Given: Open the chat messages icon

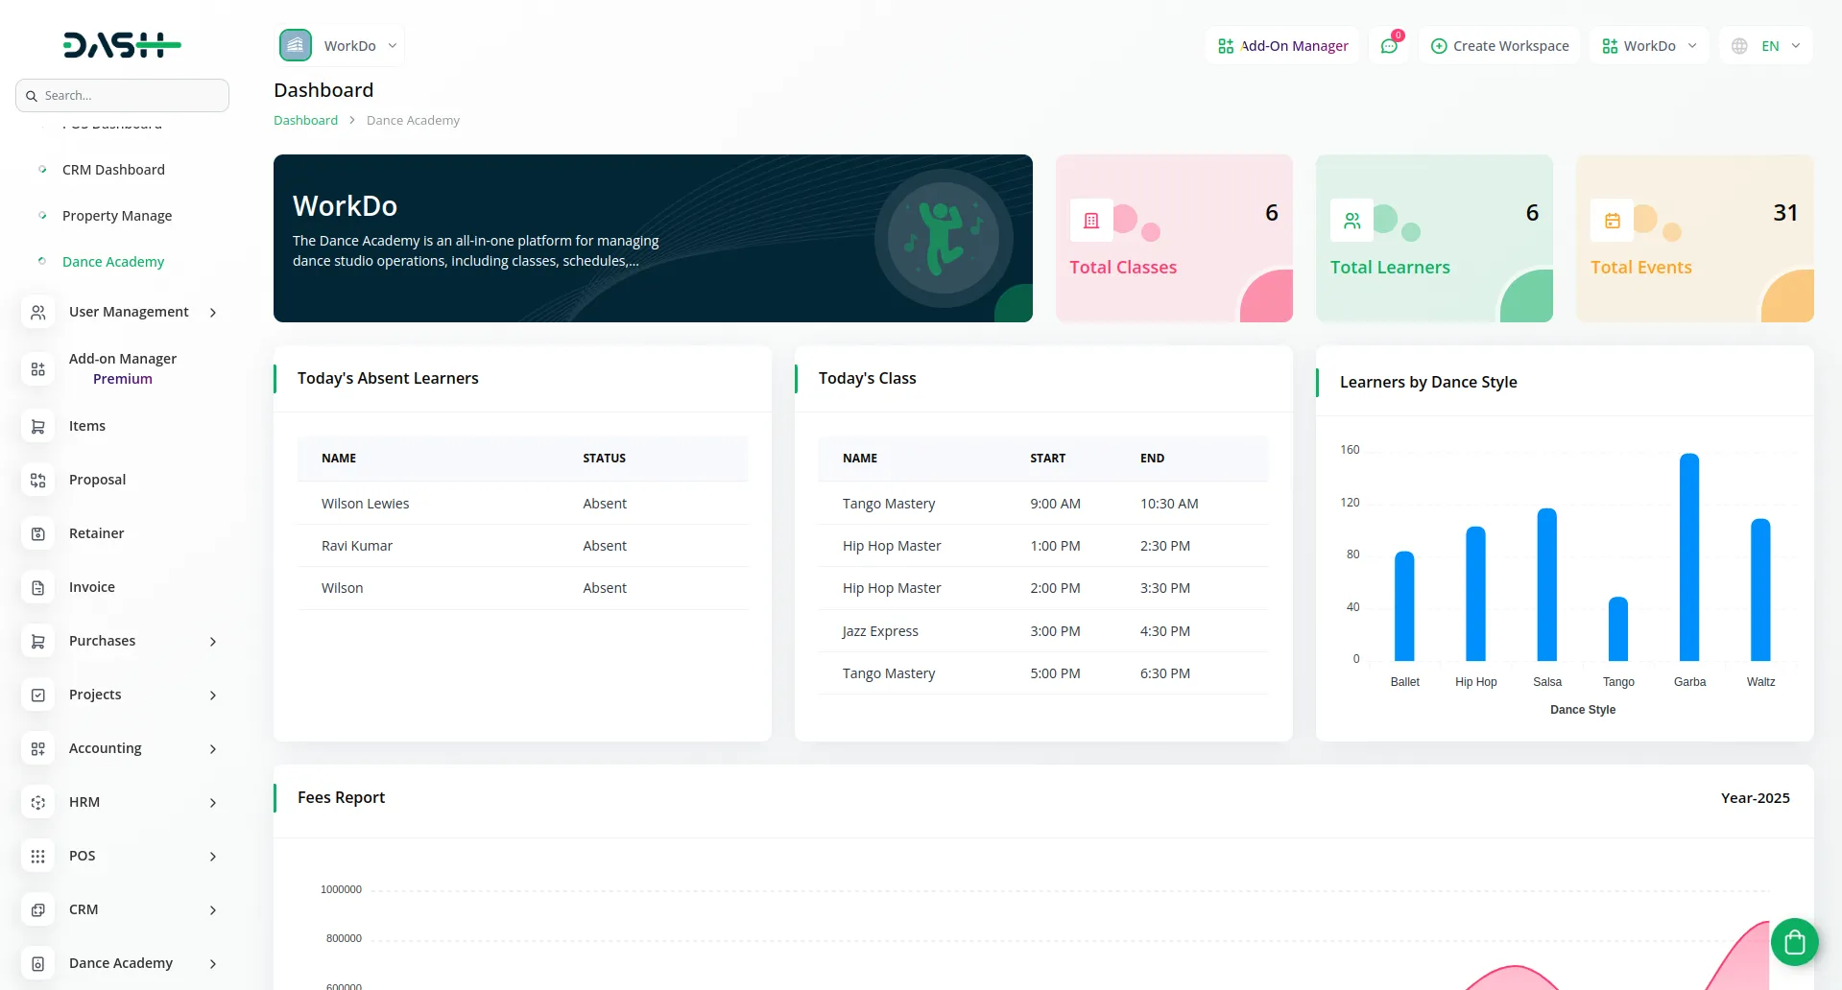Looking at the screenshot, I should pyautogui.click(x=1389, y=46).
